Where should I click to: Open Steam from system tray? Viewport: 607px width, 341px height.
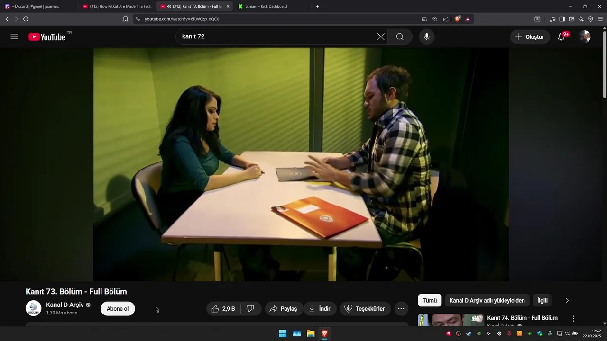point(469,333)
